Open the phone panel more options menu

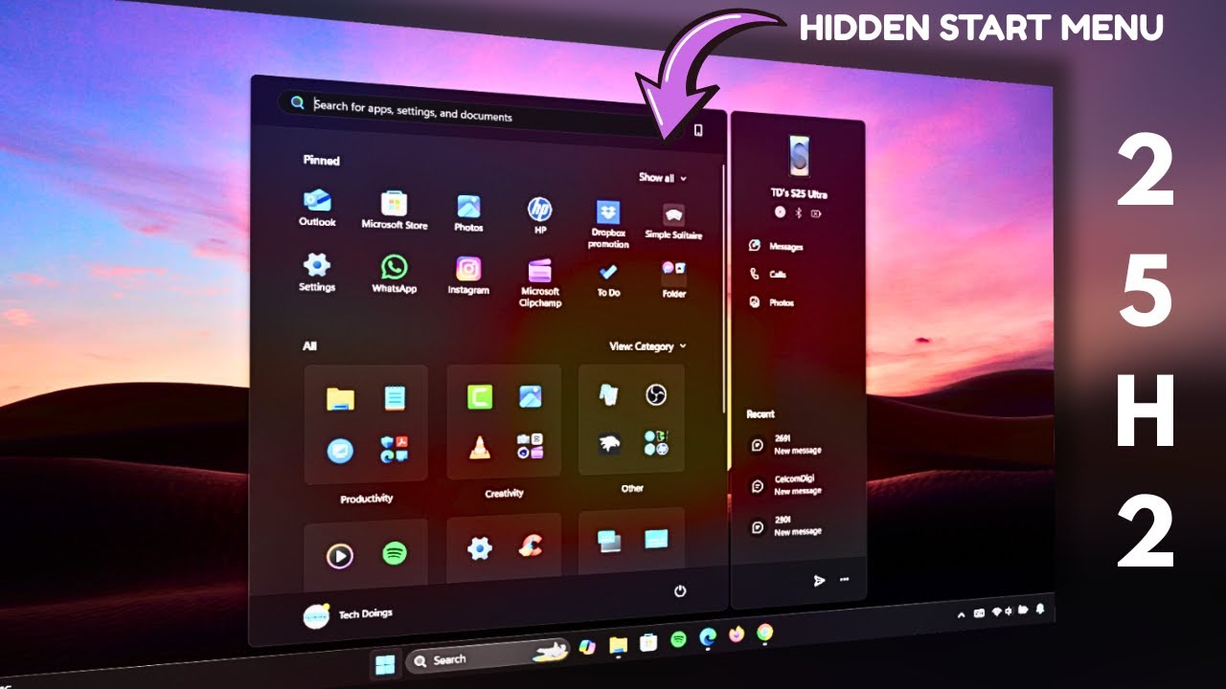(x=844, y=579)
